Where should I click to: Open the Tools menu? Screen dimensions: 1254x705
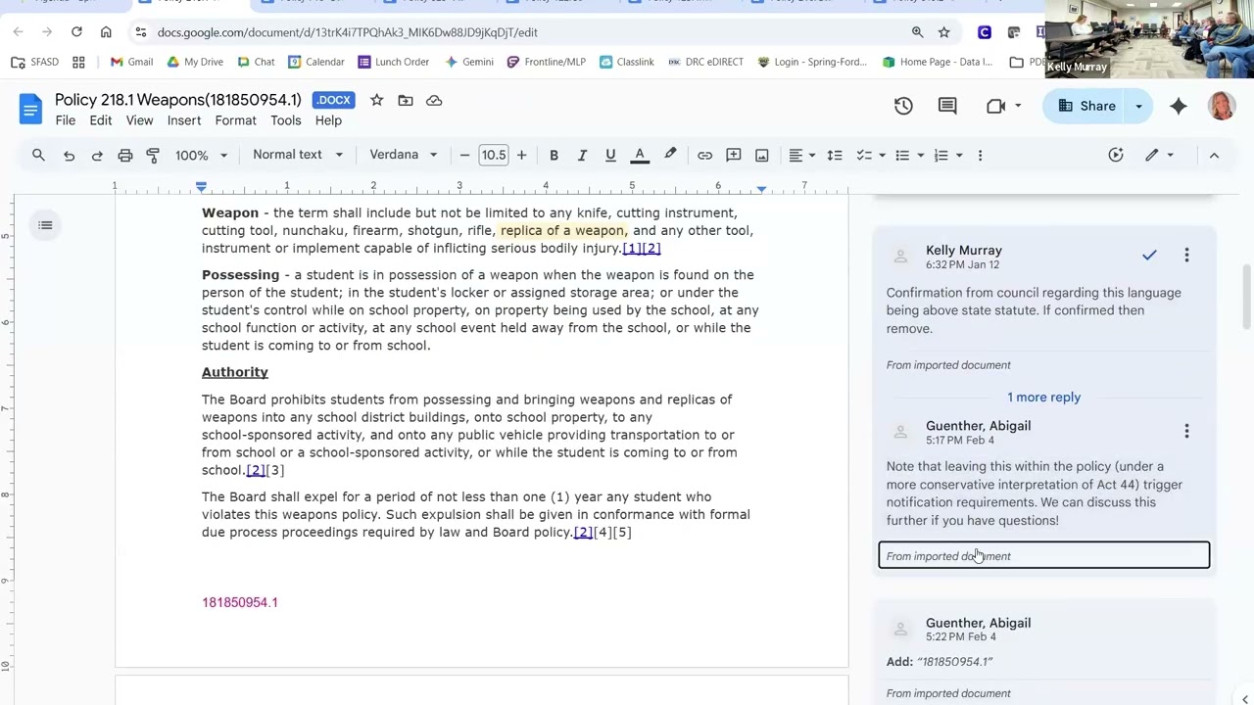pyautogui.click(x=286, y=120)
